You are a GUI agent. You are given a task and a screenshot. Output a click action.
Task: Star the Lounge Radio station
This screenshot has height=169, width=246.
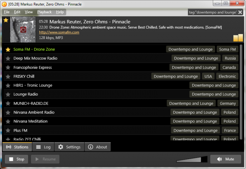(x=8, y=94)
